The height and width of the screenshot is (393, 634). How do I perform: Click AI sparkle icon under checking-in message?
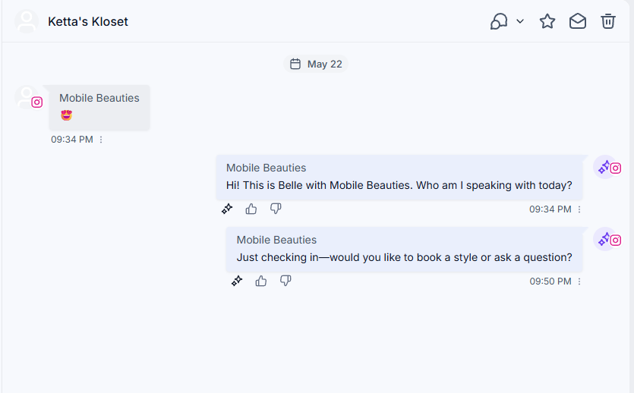(x=237, y=281)
